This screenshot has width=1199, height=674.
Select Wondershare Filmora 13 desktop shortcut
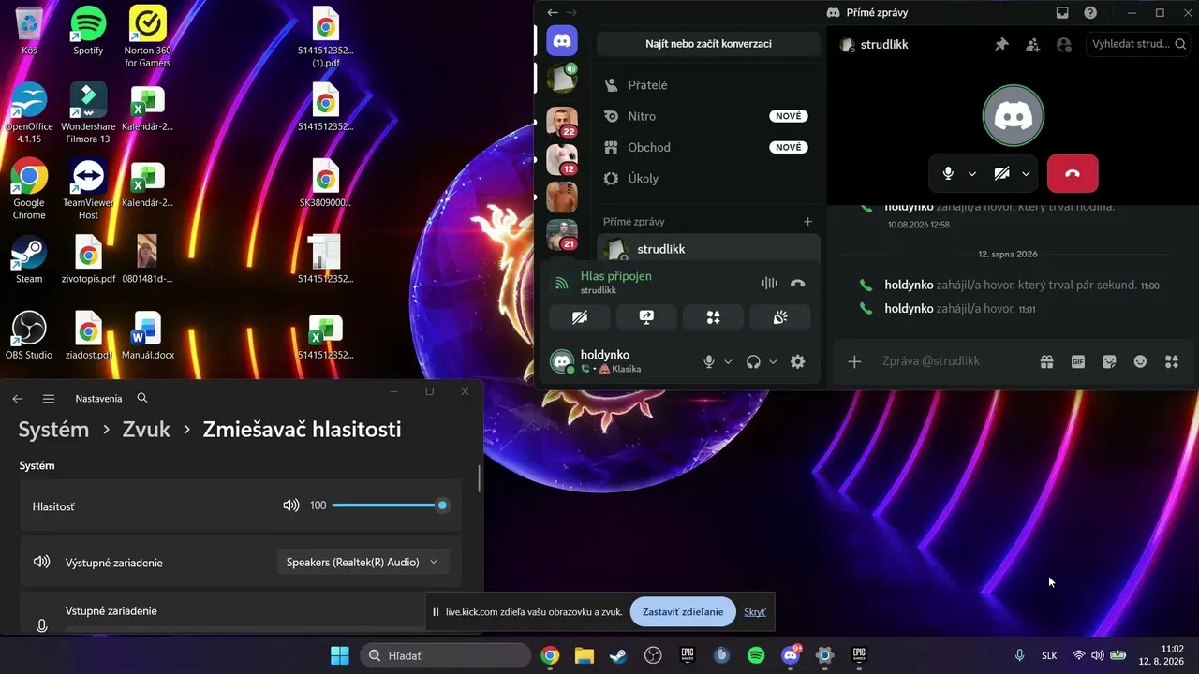coord(88,112)
